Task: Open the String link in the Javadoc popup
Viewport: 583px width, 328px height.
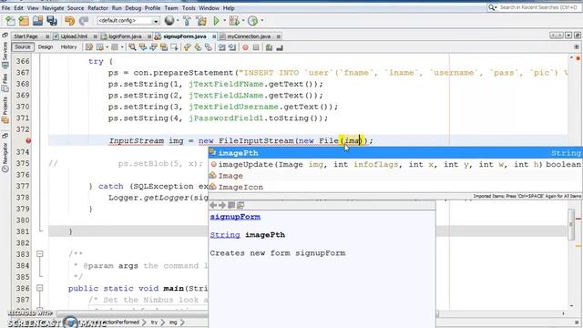Action: 225,235
